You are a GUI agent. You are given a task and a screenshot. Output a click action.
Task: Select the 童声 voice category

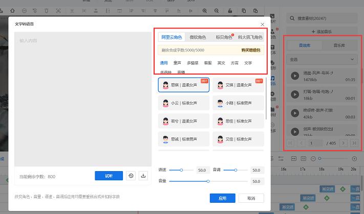177,63
